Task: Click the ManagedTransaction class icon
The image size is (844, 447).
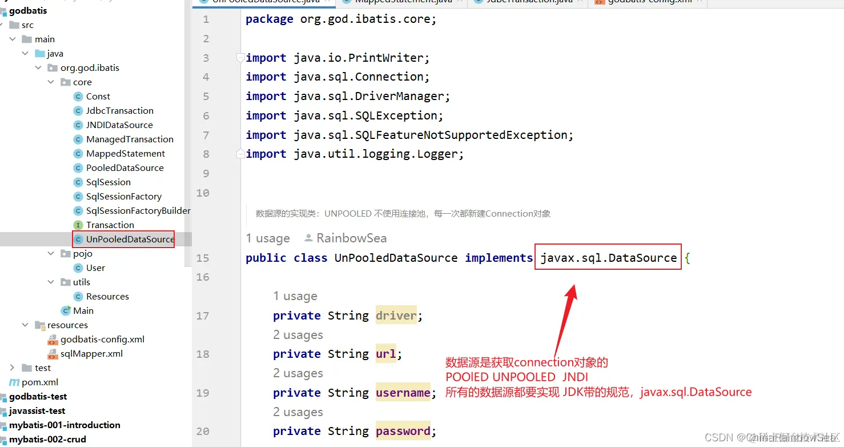Action: pos(78,139)
